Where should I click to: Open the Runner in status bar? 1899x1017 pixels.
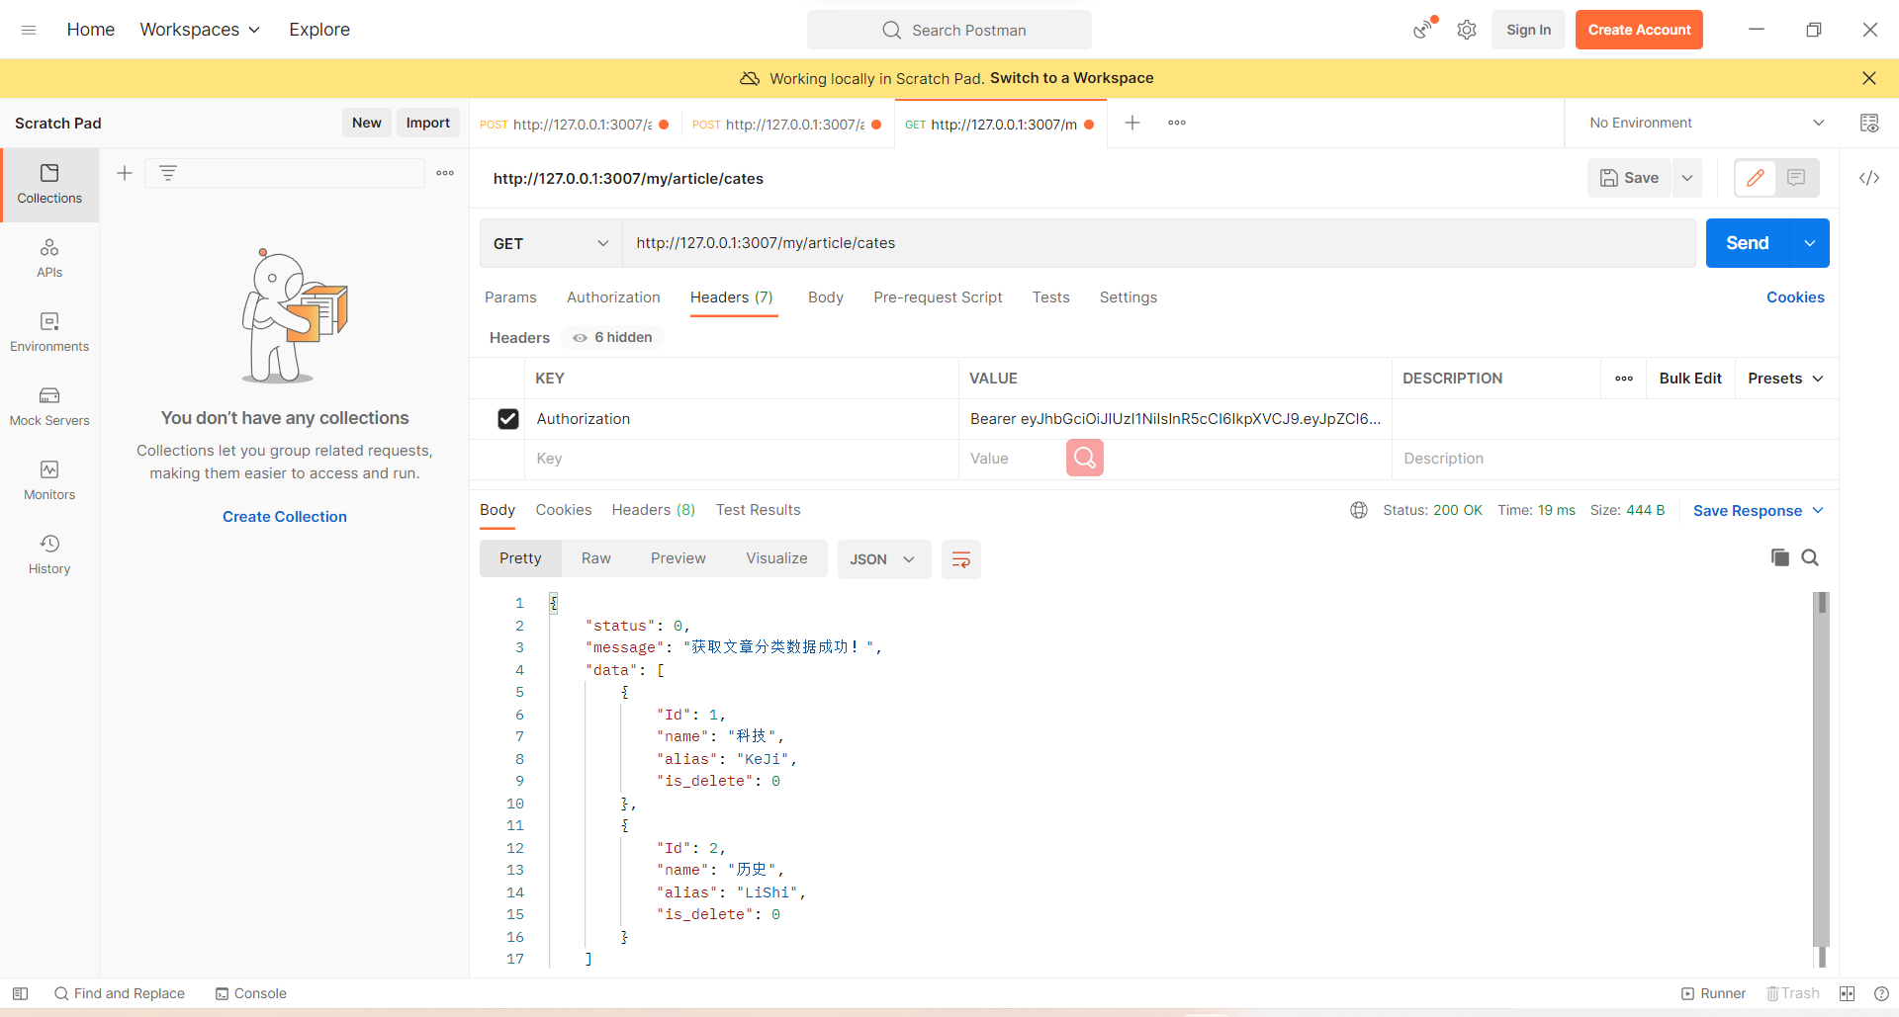1713,993
